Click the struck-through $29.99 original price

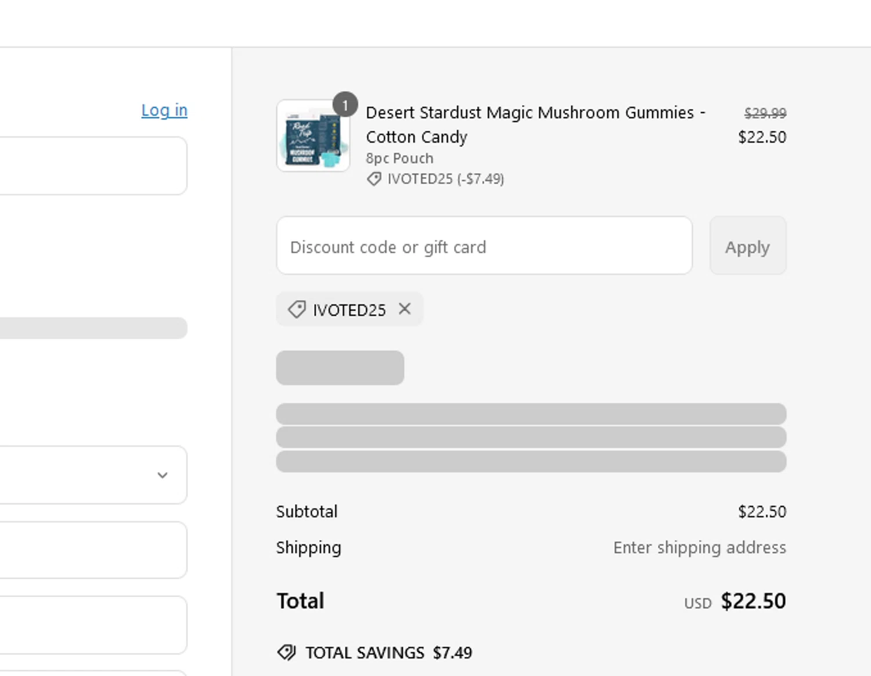765,113
